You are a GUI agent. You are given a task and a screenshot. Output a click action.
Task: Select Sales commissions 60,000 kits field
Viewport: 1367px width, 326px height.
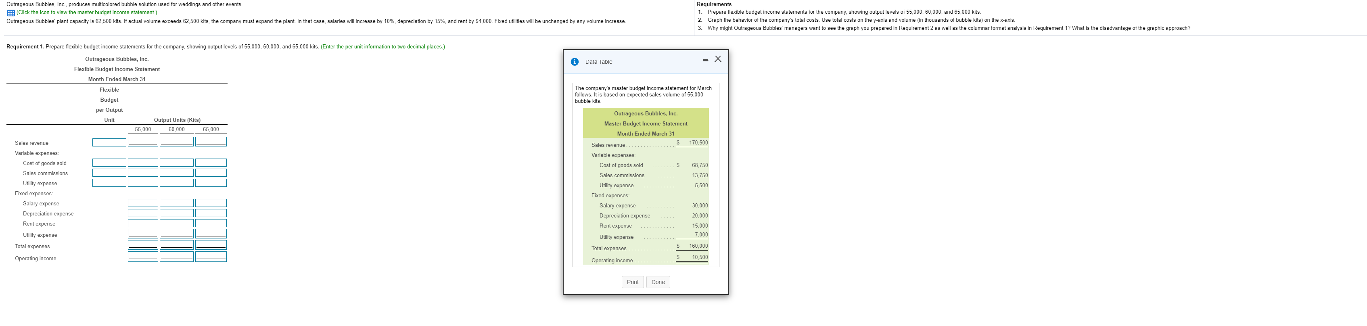177,173
